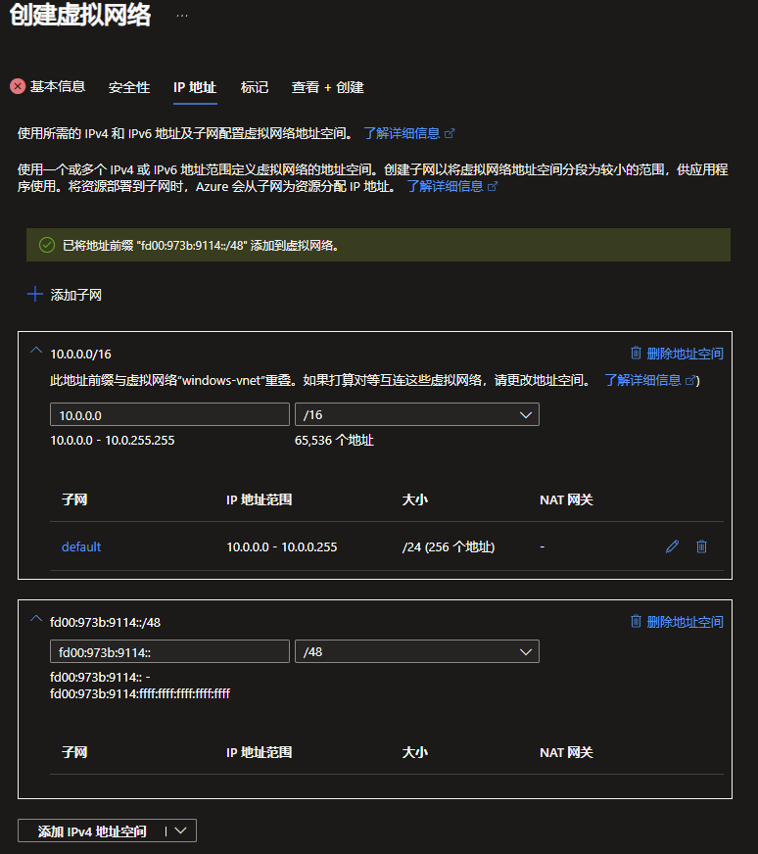Image resolution: width=758 pixels, height=854 pixels.
Task: Click the 10.0.0.0 address input field
Action: pyautogui.click(x=169, y=415)
